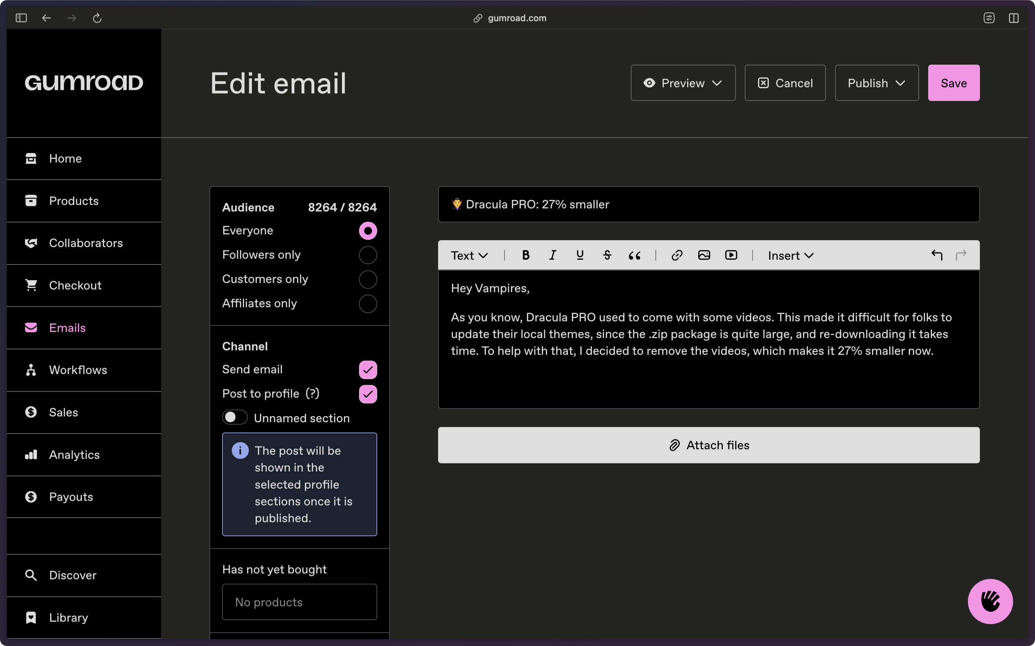The image size is (1035, 646).
Task: Open the Emails section in sidebar
Action: (x=67, y=327)
